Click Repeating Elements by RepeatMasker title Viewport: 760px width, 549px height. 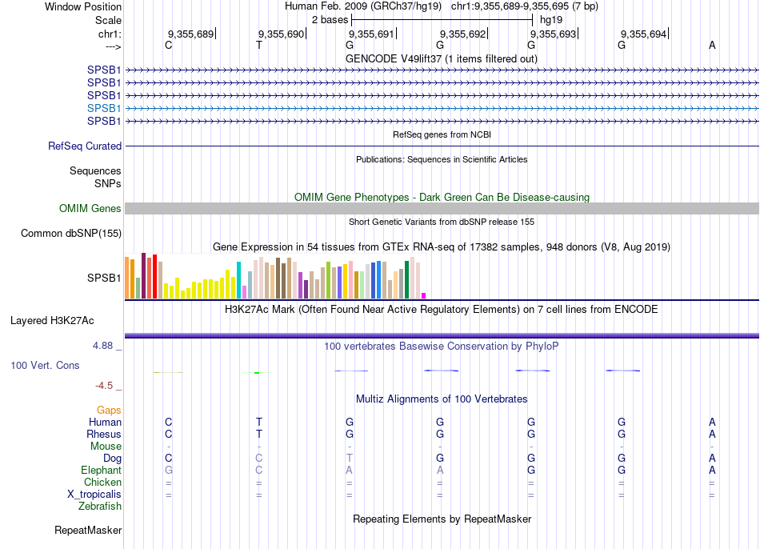point(442,519)
